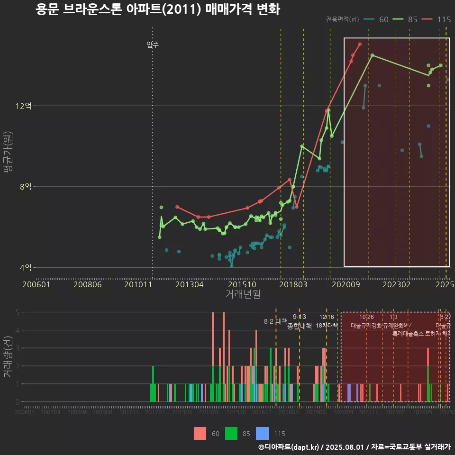
Task: Click the chart title 용문 브라운스톤 아파트(2011) 매매가격 변화
Action: 158,9
